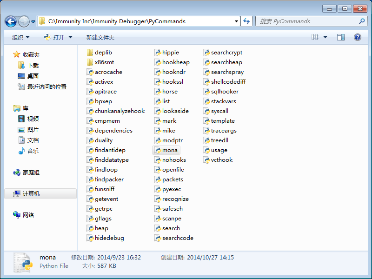The width and height of the screenshot is (372, 279).
Task: Select 文档 library in the sidebar
Action: (28, 140)
